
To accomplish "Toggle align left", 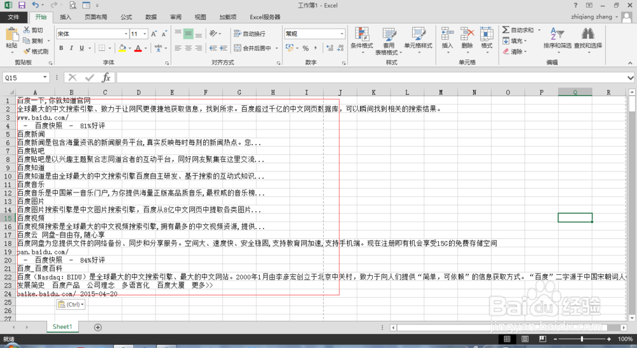I will [178, 48].
